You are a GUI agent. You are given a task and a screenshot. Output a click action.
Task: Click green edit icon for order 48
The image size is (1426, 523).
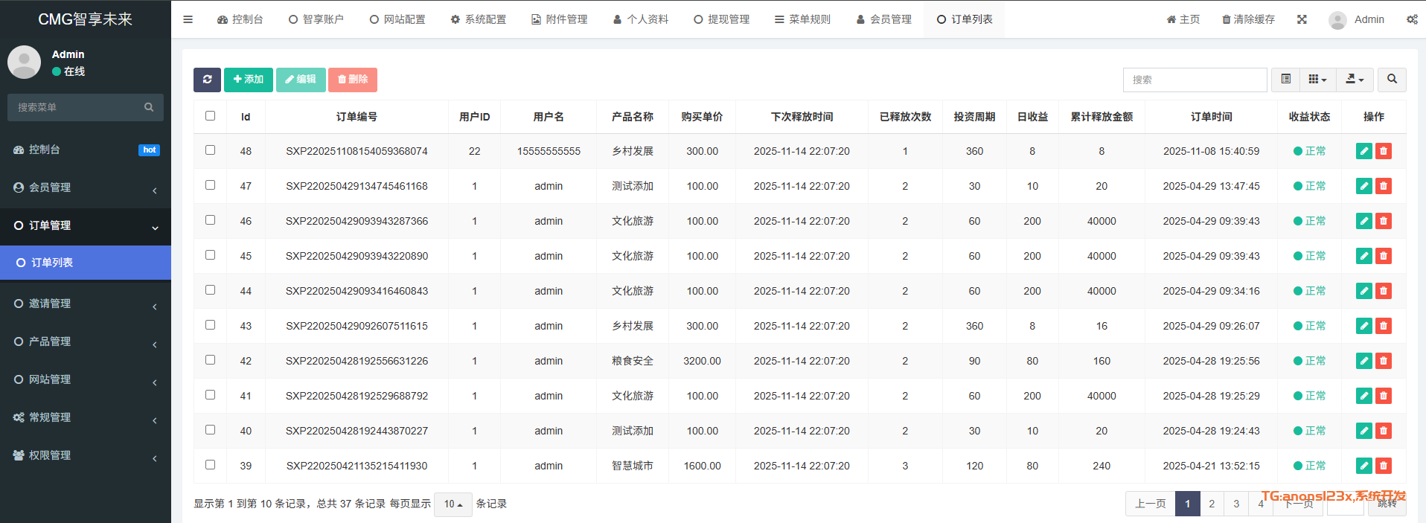[x=1363, y=151]
